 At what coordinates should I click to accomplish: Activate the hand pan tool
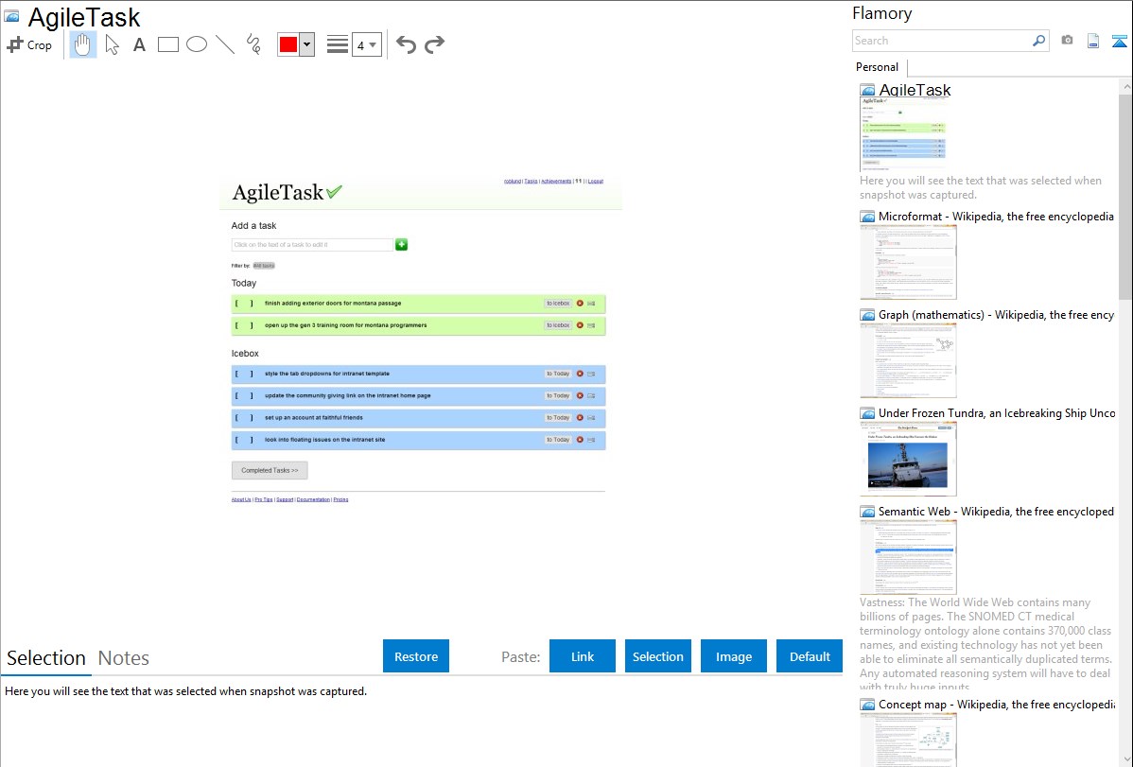pyautogui.click(x=82, y=44)
